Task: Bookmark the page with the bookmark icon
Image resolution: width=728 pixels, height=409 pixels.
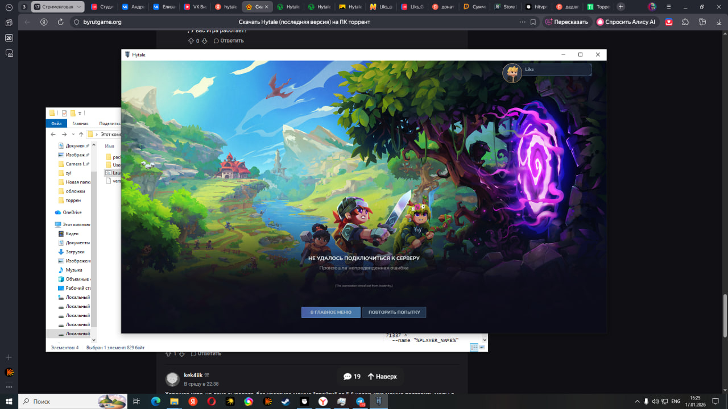Action: click(533, 22)
